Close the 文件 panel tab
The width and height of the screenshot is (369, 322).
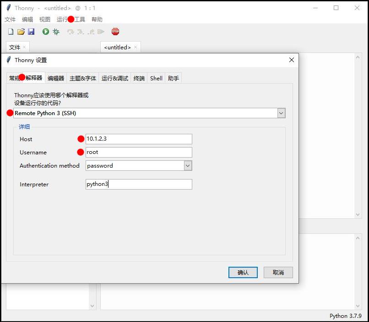(x=24, y=47)
